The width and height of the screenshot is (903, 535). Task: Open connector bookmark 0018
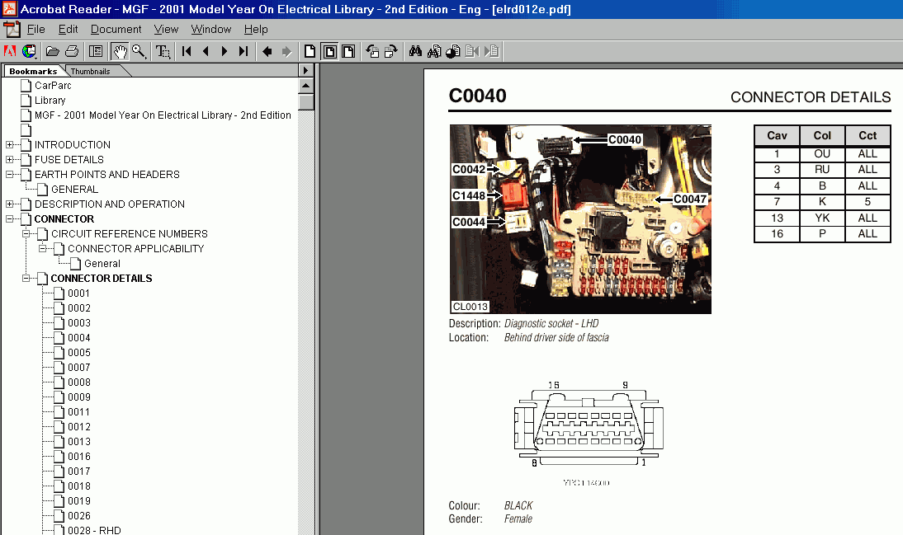pos(79,486)
